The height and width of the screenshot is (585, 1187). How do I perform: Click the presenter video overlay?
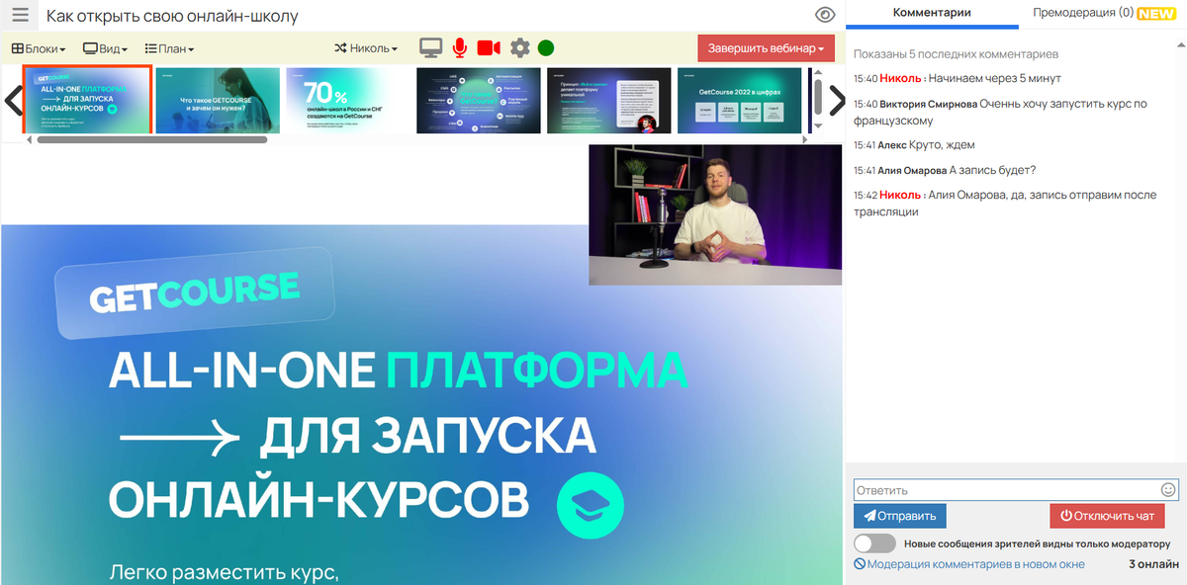(x=714, y=215)
